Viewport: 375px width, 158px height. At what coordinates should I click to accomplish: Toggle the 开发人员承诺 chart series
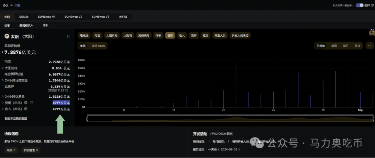tap(240, 36)
